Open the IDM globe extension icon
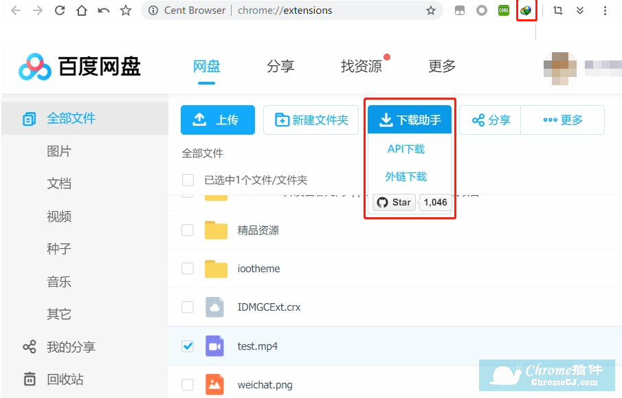 (x=526, y=10)
